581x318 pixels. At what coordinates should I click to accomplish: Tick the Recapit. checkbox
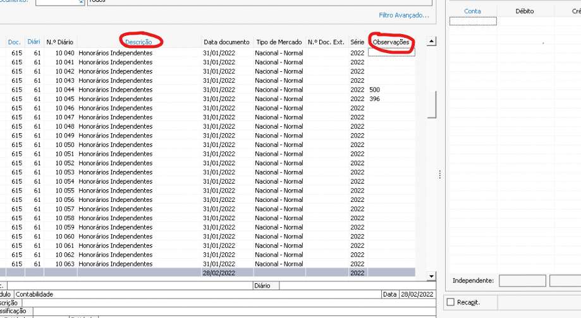pyautogui.click(x=450, y=302)
